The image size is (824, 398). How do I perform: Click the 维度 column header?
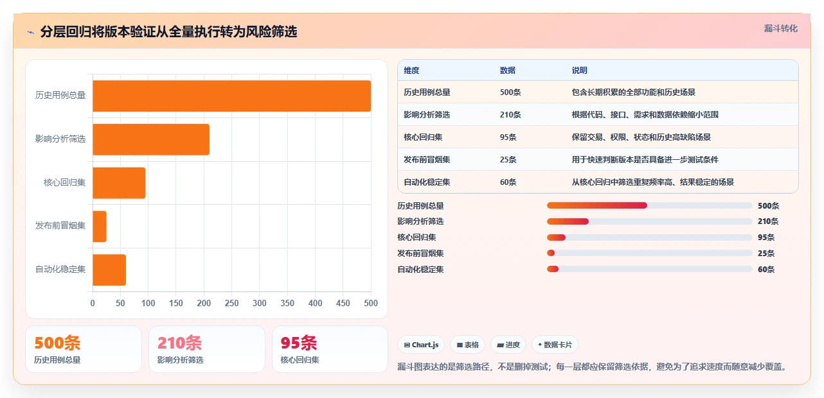click(x=411, y=71)
